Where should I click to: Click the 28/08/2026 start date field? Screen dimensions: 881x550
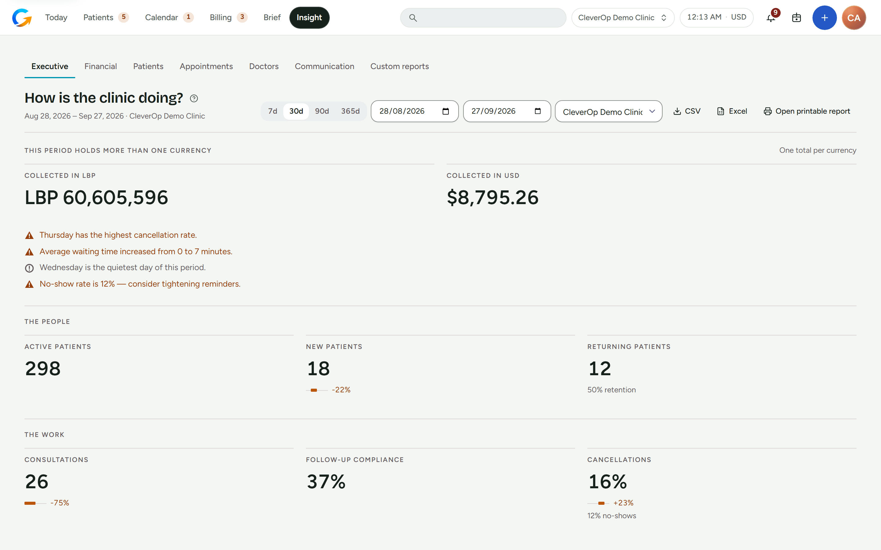point(414,111)
